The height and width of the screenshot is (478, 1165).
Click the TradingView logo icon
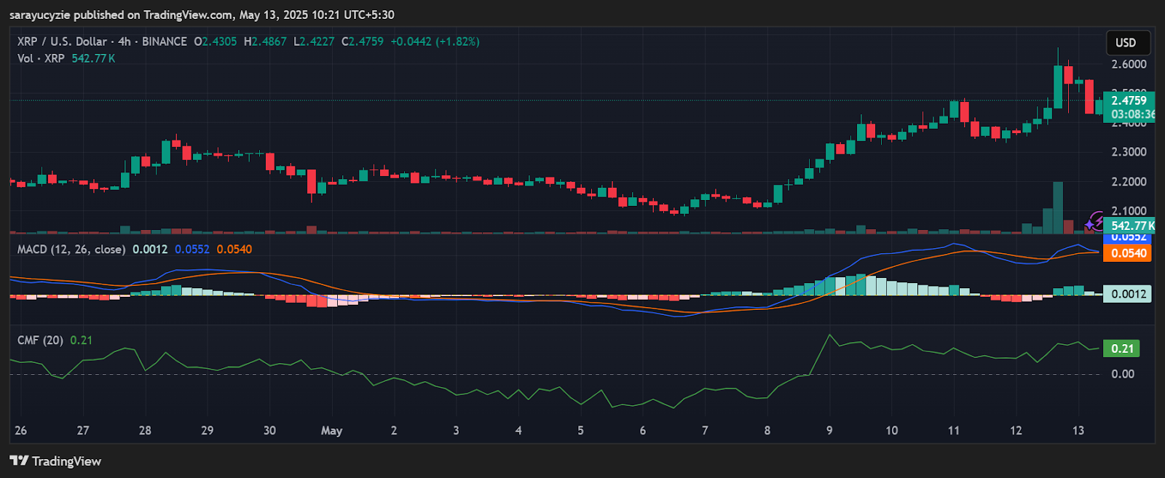tap(18, 461)
